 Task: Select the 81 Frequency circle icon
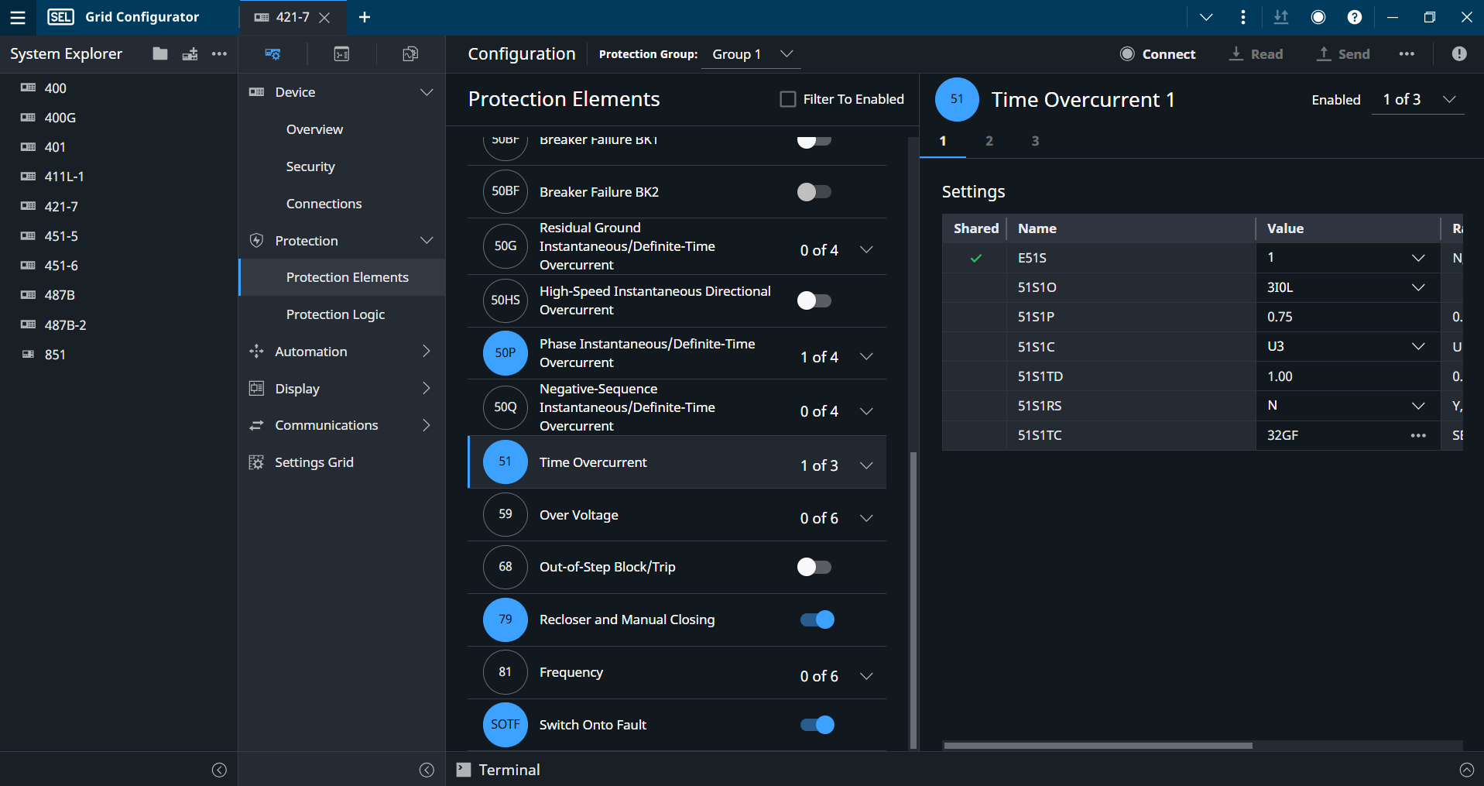click(x=506, y=672)
